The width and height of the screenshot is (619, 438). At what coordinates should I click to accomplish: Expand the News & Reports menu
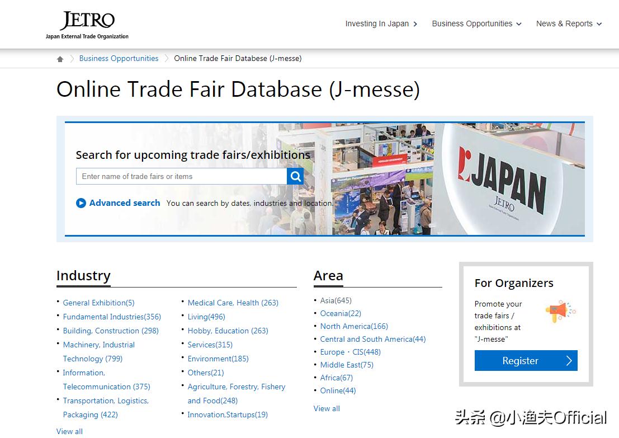(569, 23)
